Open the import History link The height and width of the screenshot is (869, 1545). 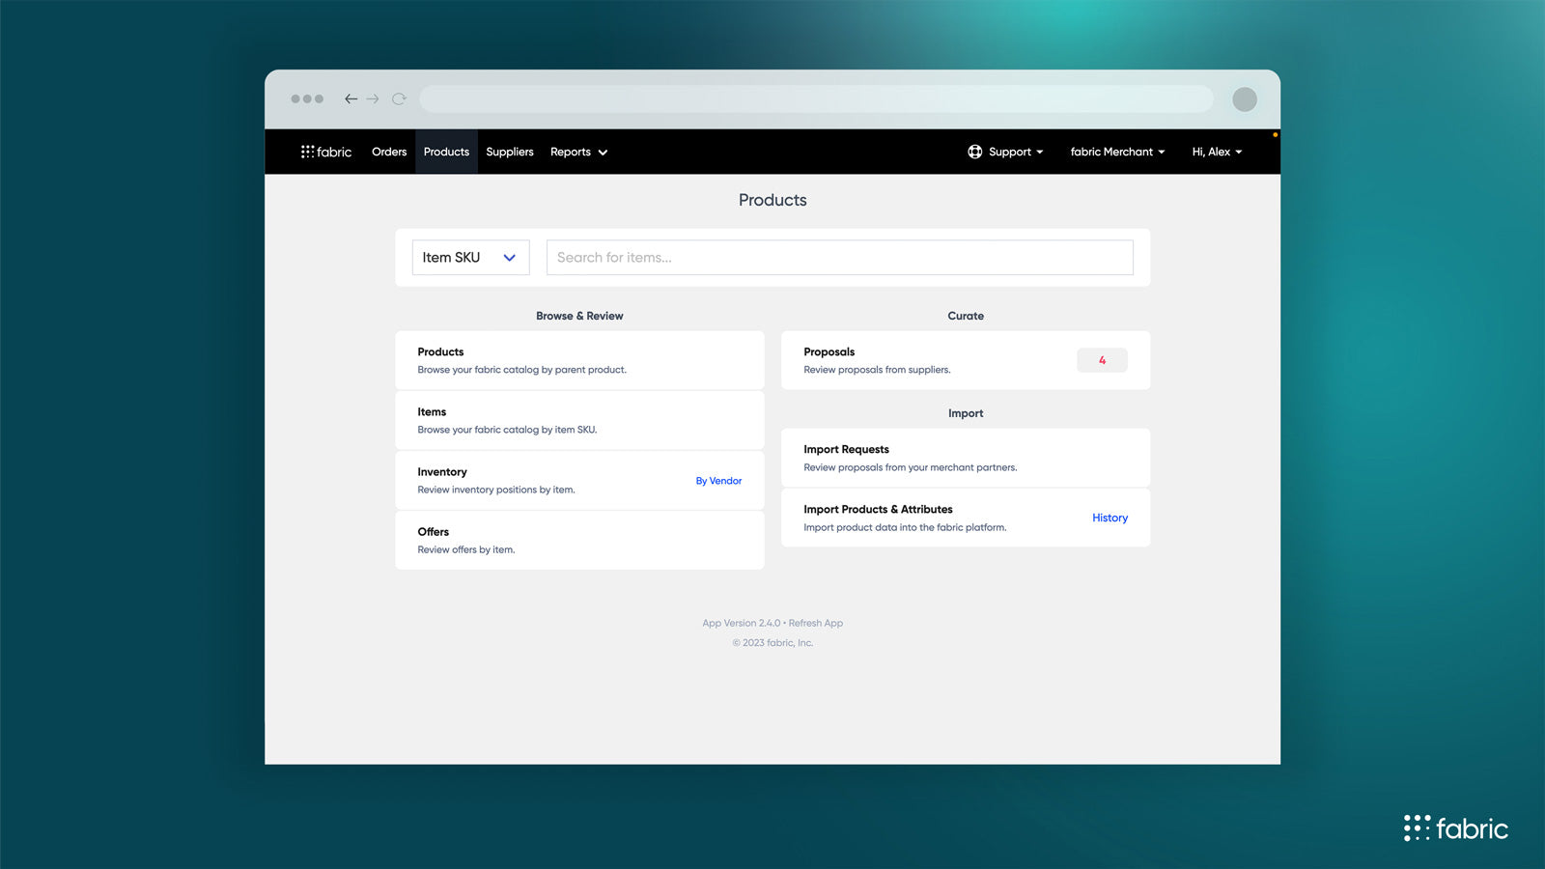point(1110,518)
